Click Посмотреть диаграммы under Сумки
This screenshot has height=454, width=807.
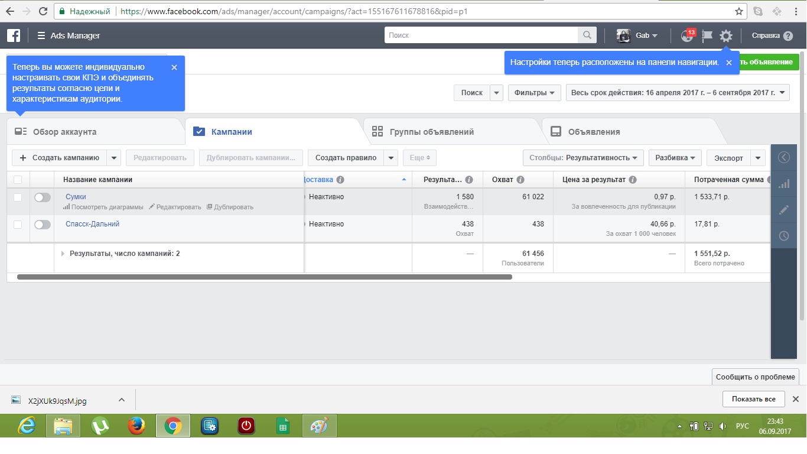(103, 207)
